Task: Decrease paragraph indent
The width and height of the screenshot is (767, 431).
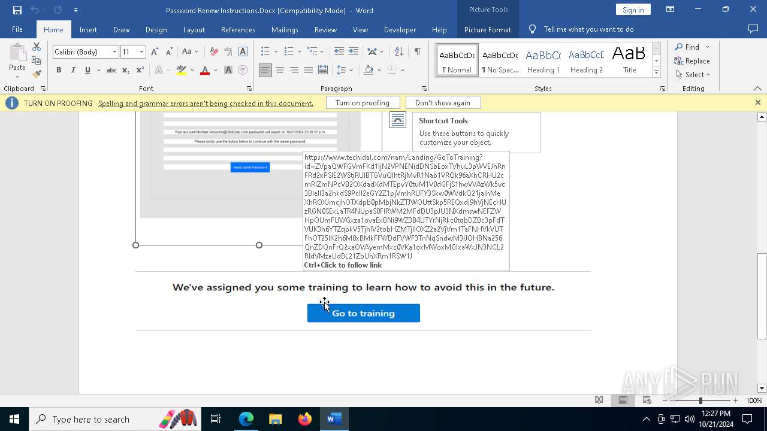Action: [339, 52]
